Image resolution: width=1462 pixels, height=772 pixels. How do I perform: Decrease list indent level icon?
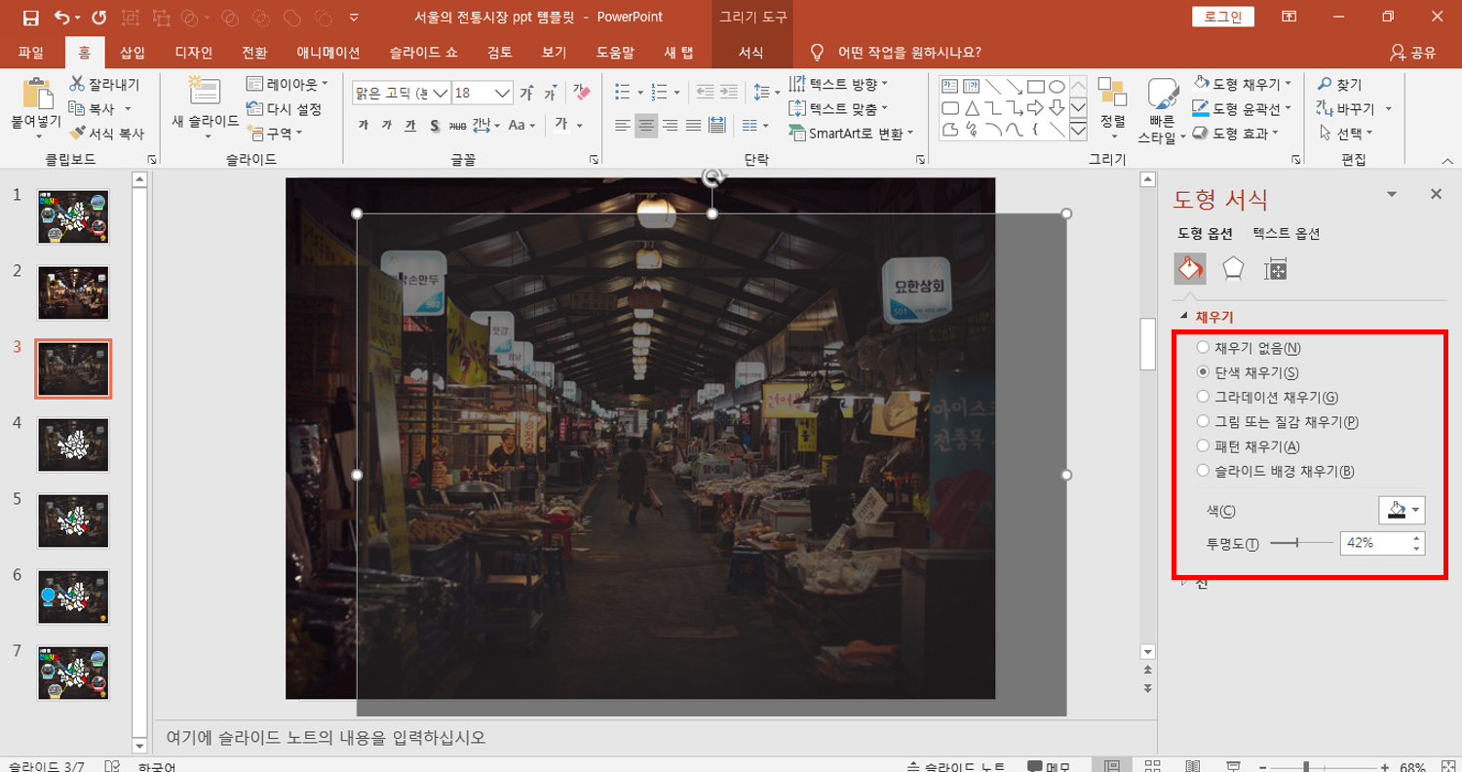(x=705, y=93)
